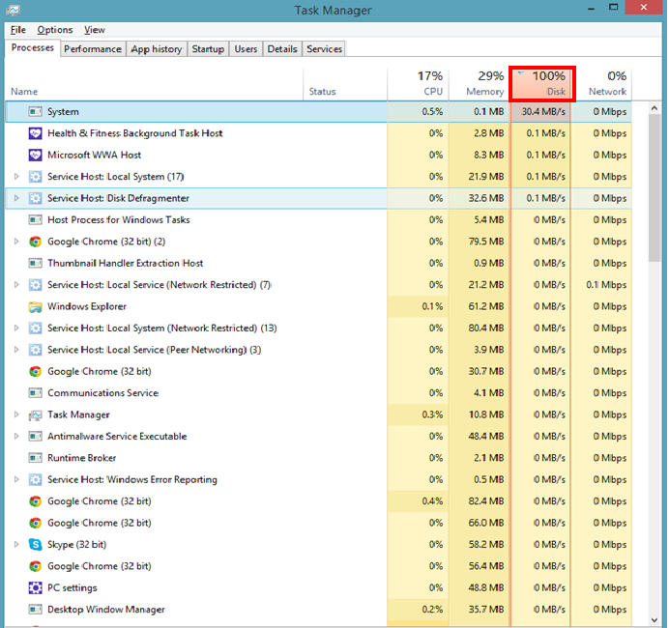This screenshot has height=628, width=669.
Task: Click the Chrome icon using 30.7 MB memory
Action: (x=35, y=371)
